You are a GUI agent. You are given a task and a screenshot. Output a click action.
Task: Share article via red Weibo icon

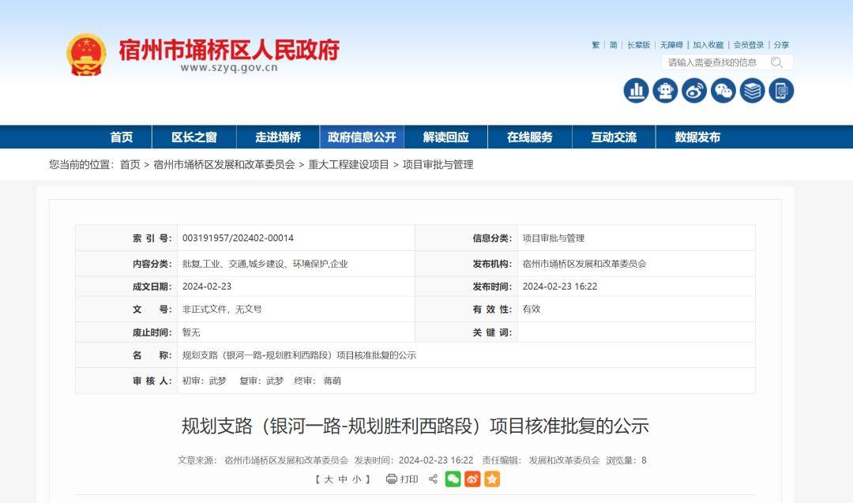click(472, 479)
